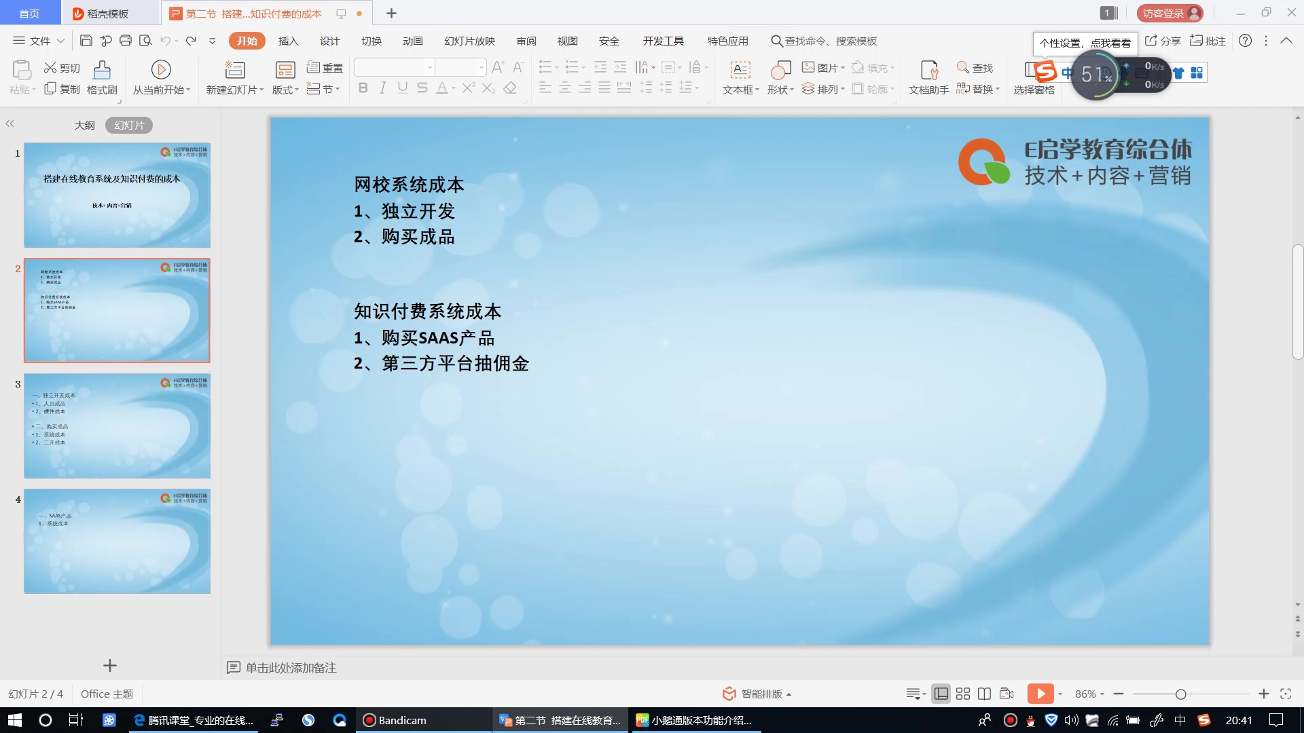Viewport: 1304px width, 733px height.
Task: Switch to the 插入 ribbon tab
Action: (x=288, y=41)
